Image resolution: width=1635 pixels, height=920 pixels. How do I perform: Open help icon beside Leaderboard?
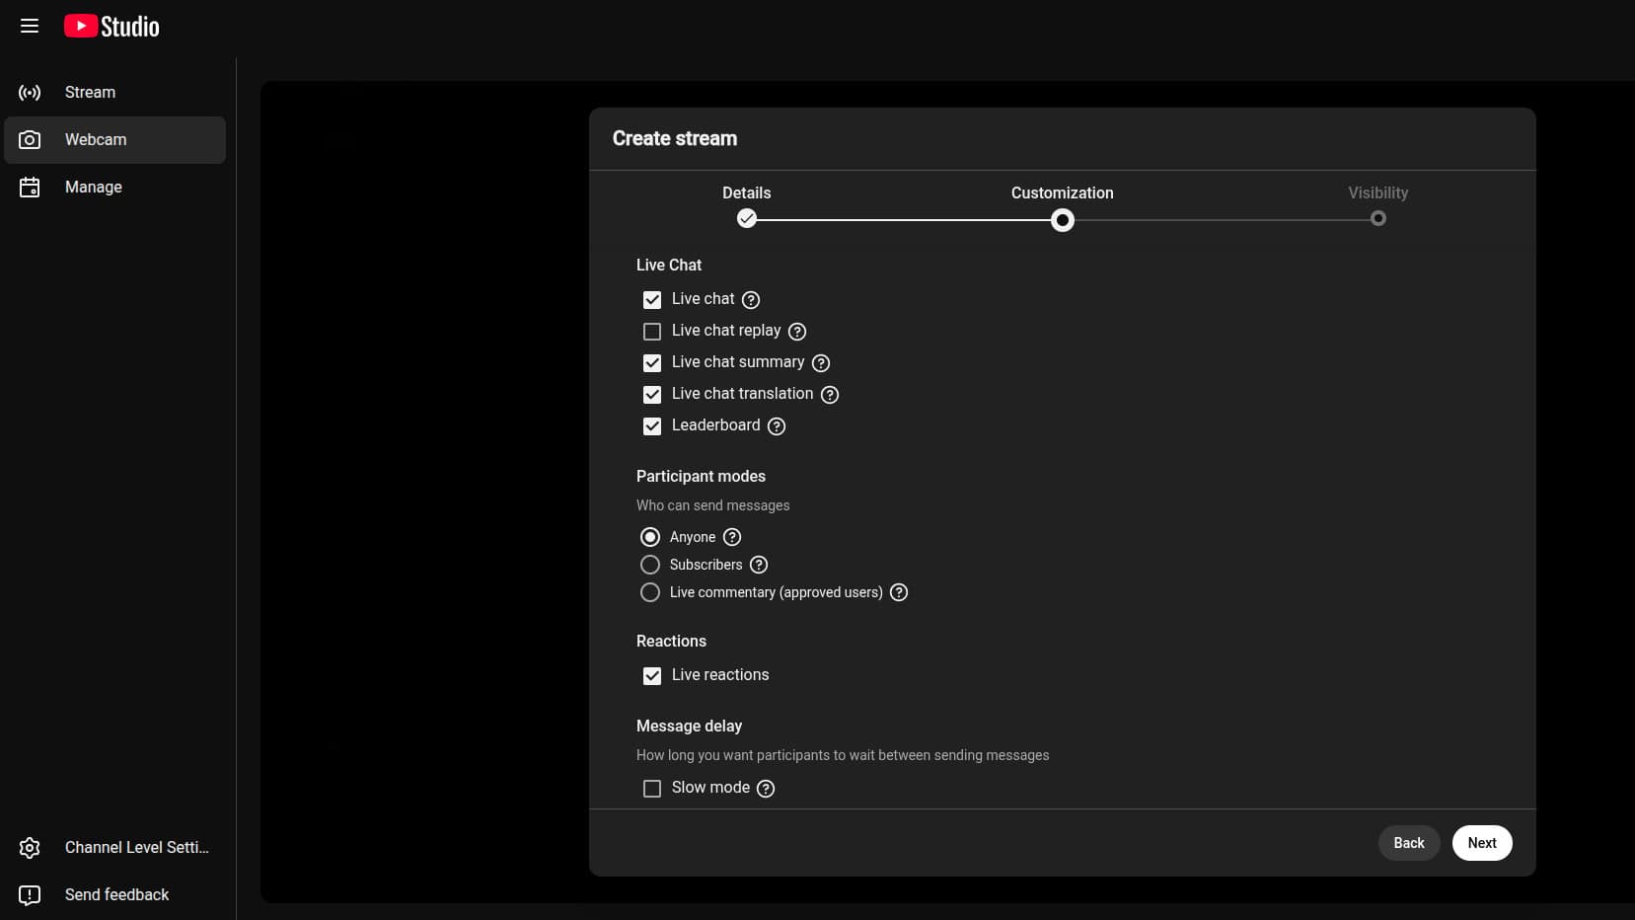click(x=777, y=426)
